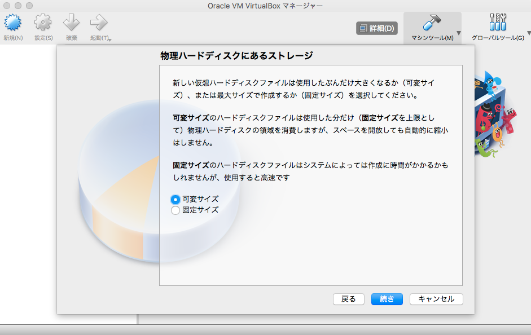Image resolution: width=531 pixels, height=335 pixels.
Task: Switch to 詳細 details view
Action: 376,28
